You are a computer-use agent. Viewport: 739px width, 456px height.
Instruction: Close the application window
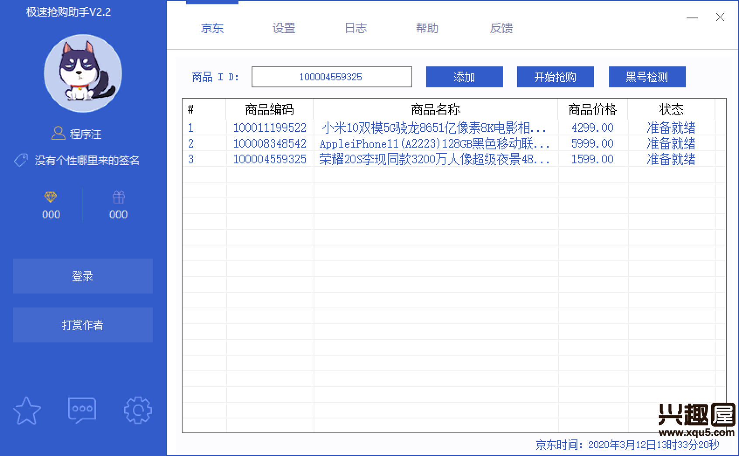point(720,17)
